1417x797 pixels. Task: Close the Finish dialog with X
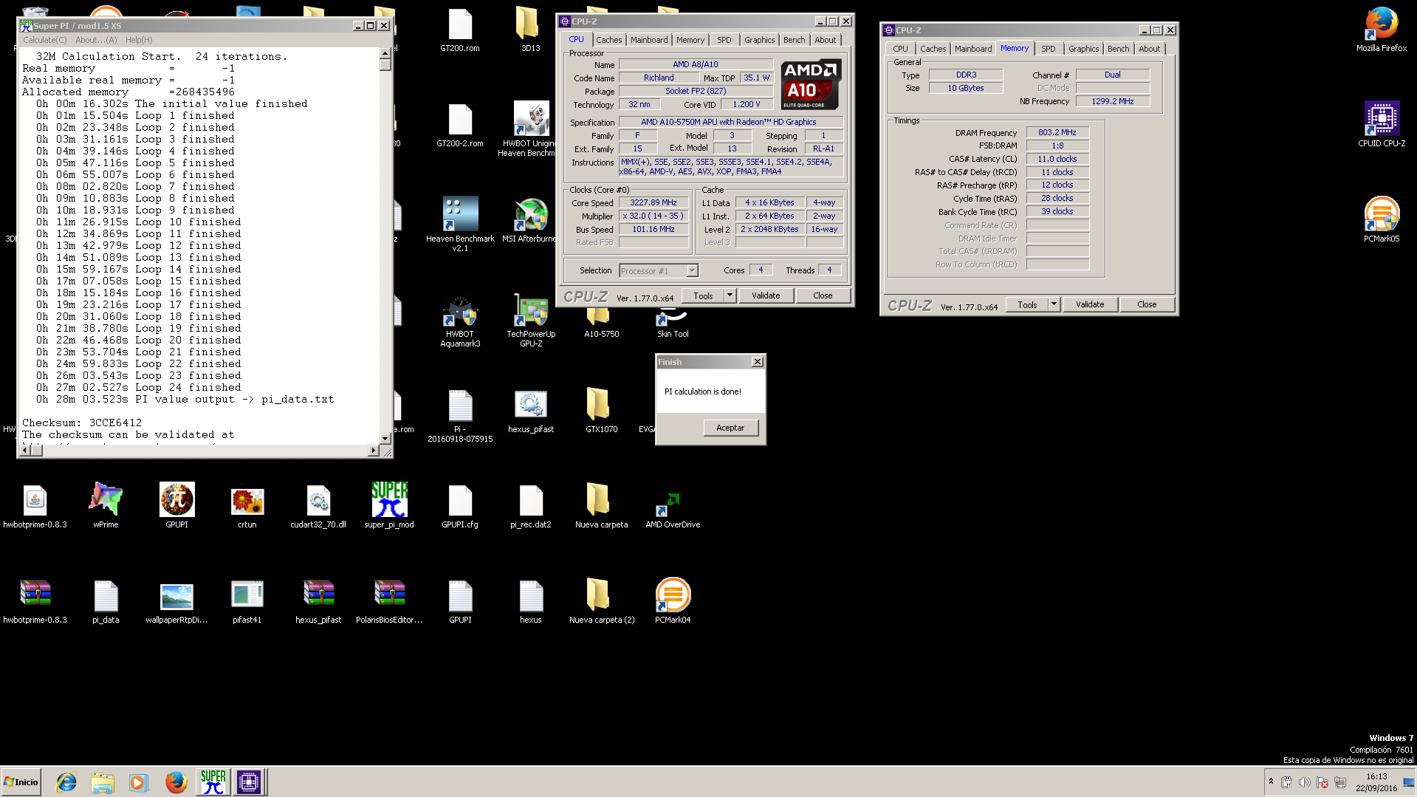pos(757,362)
